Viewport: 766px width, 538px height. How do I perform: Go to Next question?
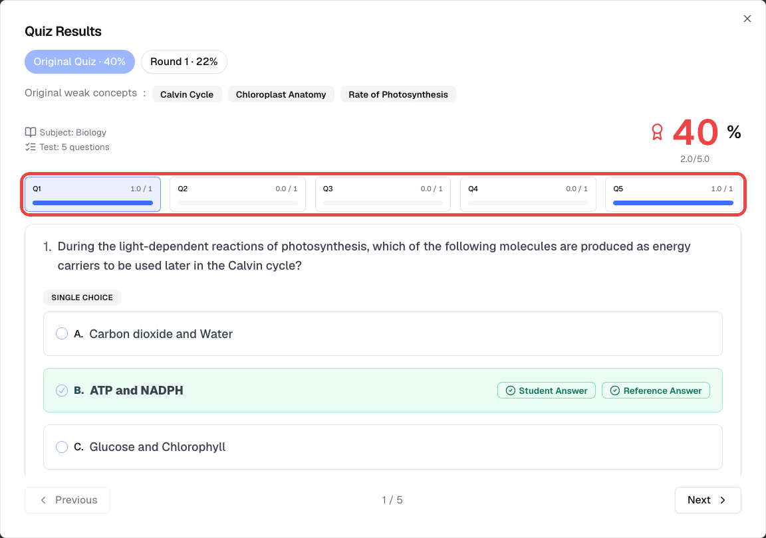pos(708,500)
